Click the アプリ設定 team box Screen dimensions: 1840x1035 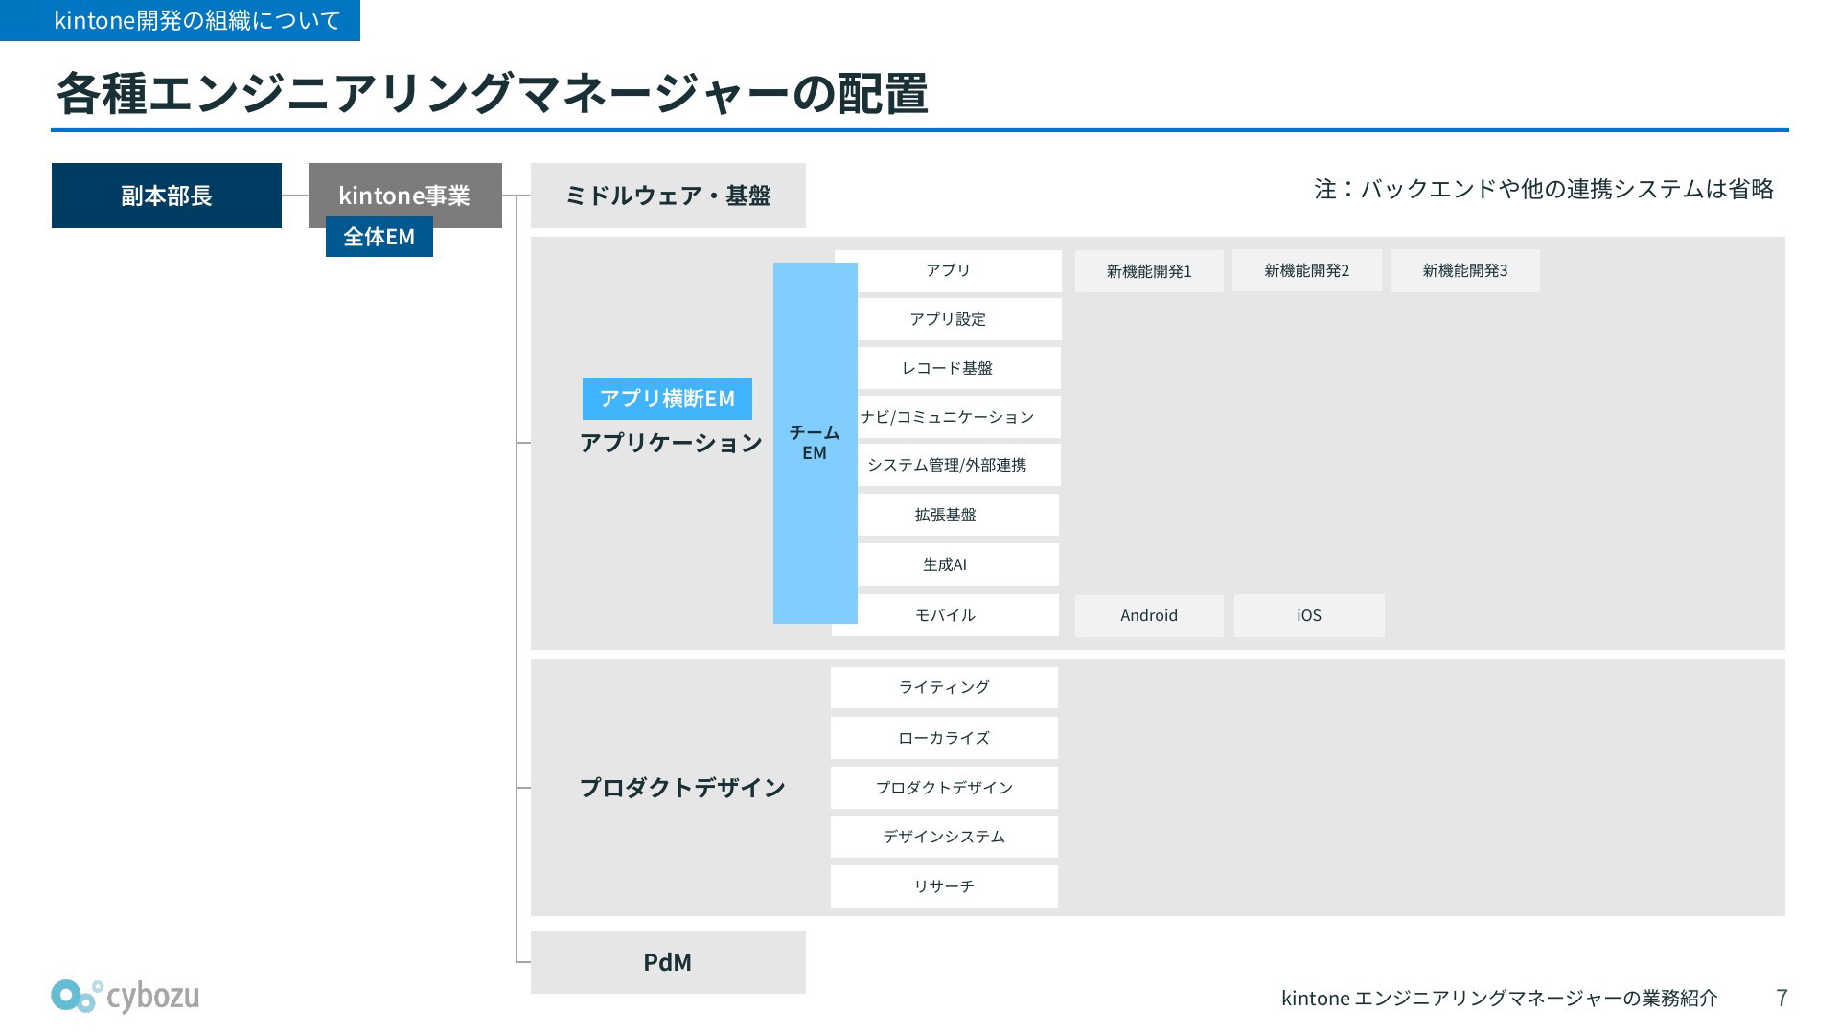[x=959, y=319]
